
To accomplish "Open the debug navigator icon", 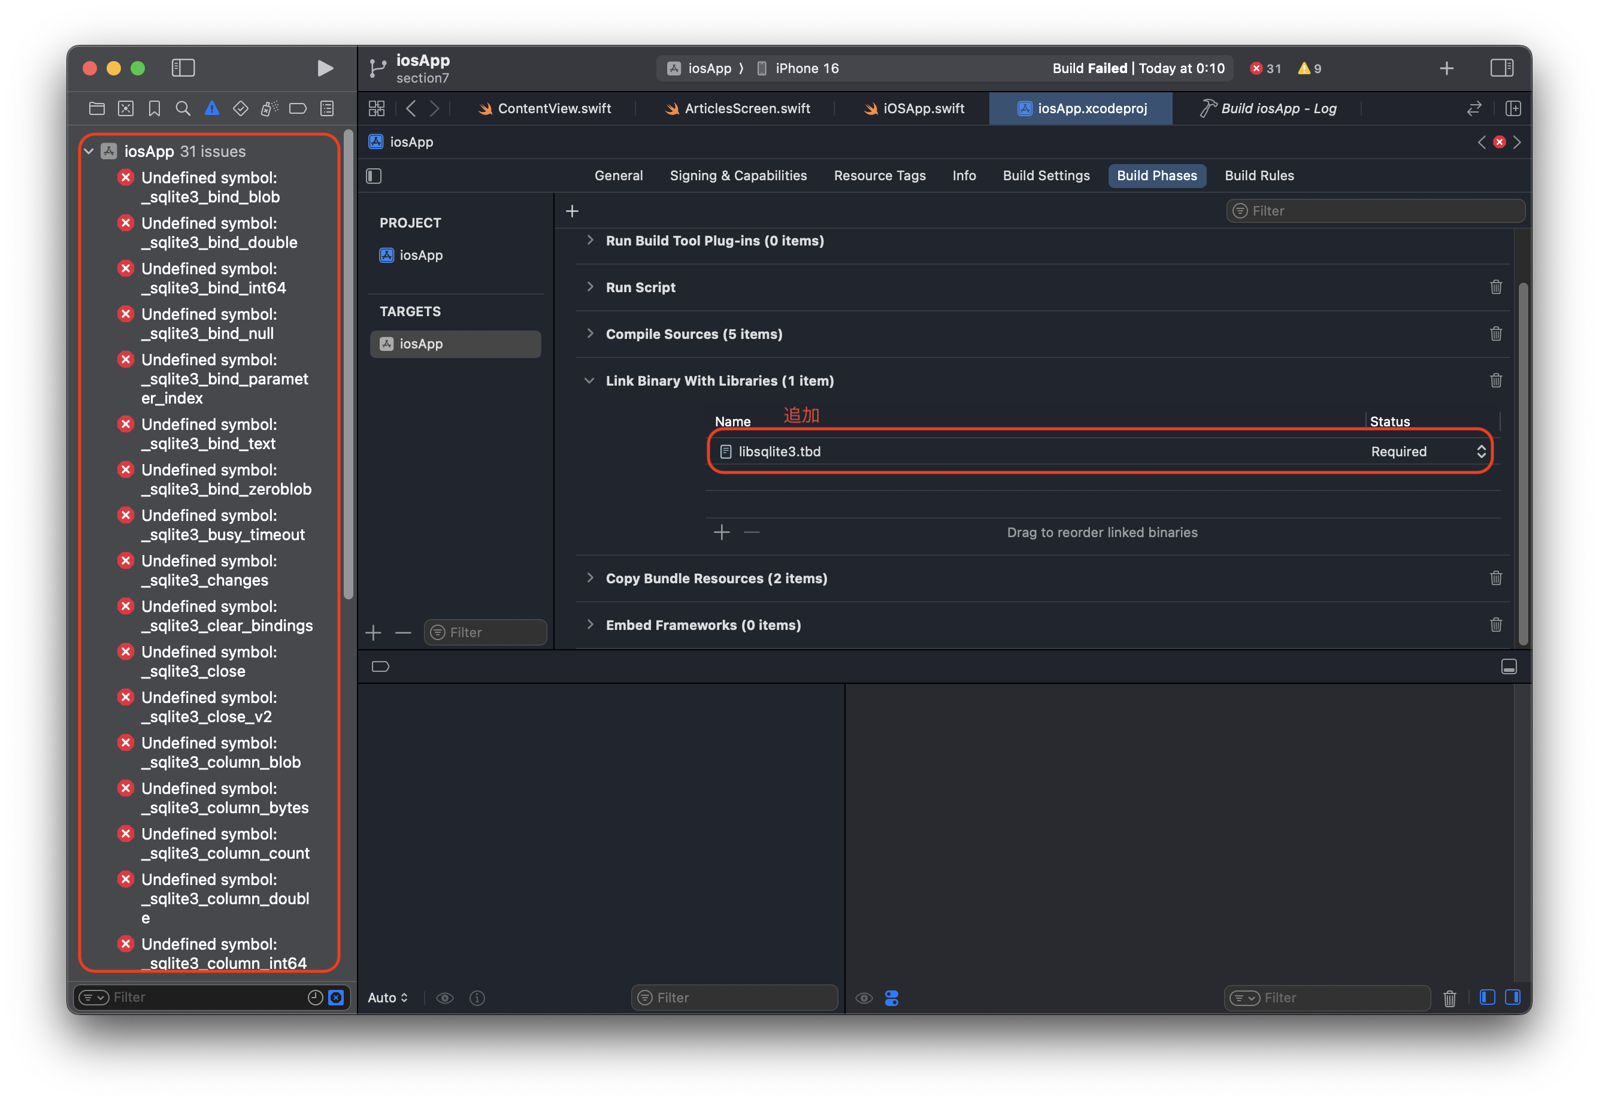I will (x=269, y=108).
